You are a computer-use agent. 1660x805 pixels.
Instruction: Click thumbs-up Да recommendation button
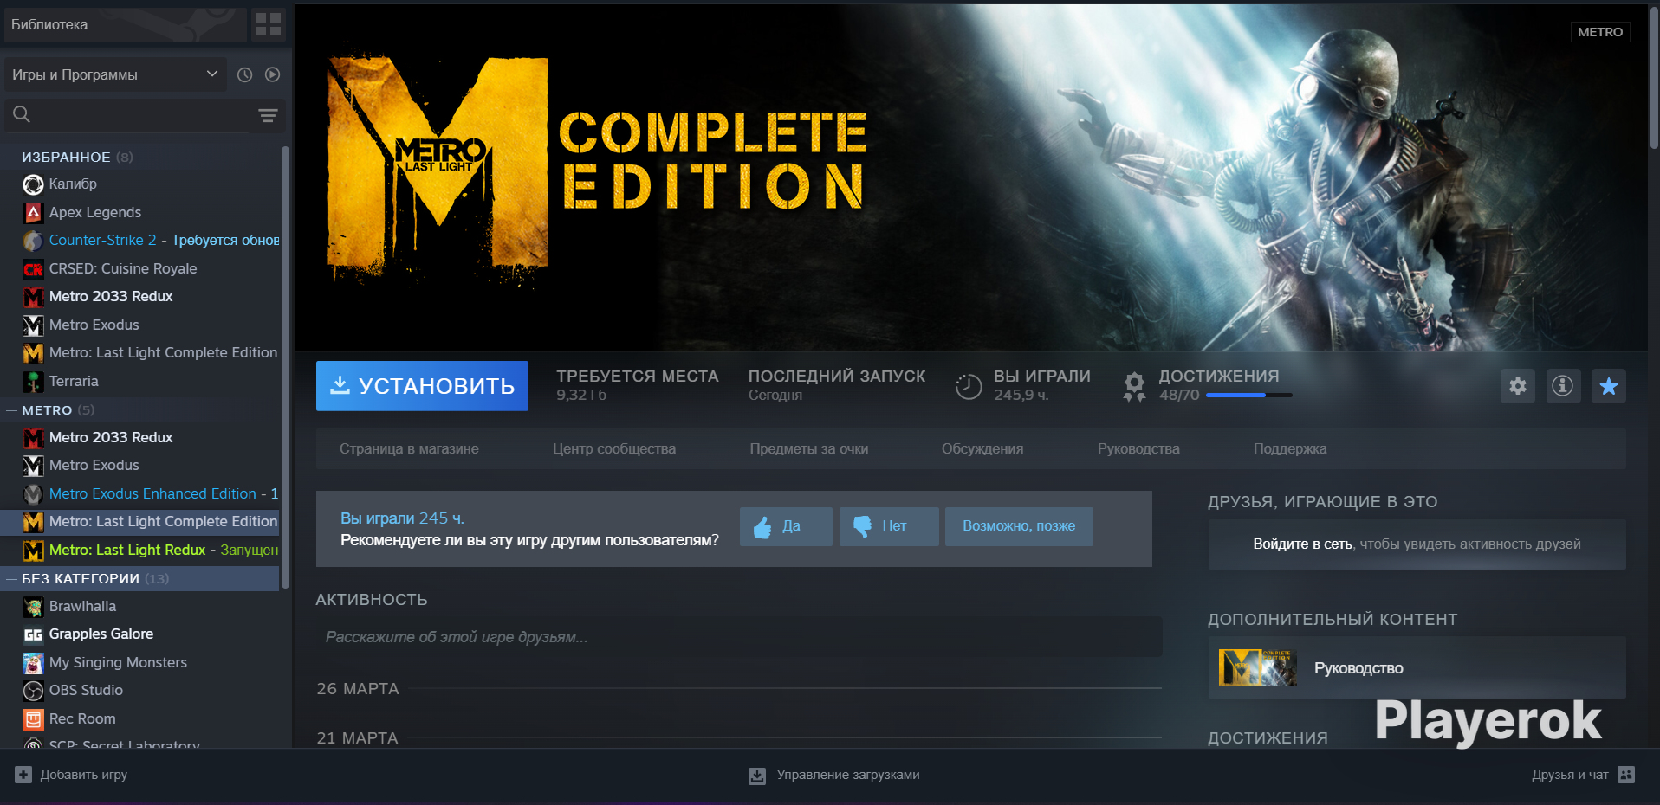[x=786, y=526]
